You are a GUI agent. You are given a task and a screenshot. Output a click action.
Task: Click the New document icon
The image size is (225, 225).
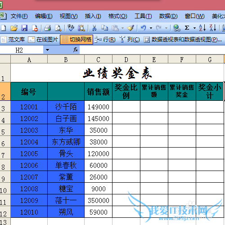[x=3, y=28]
